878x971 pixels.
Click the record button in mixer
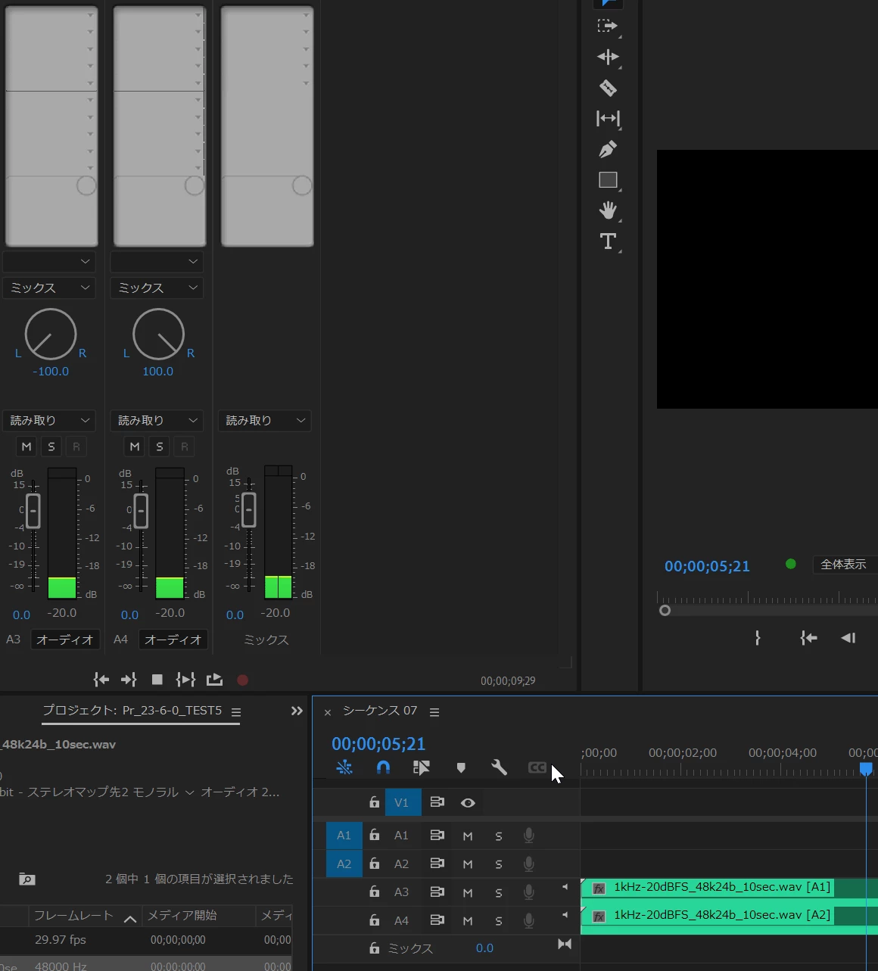(x=243, y=680)
